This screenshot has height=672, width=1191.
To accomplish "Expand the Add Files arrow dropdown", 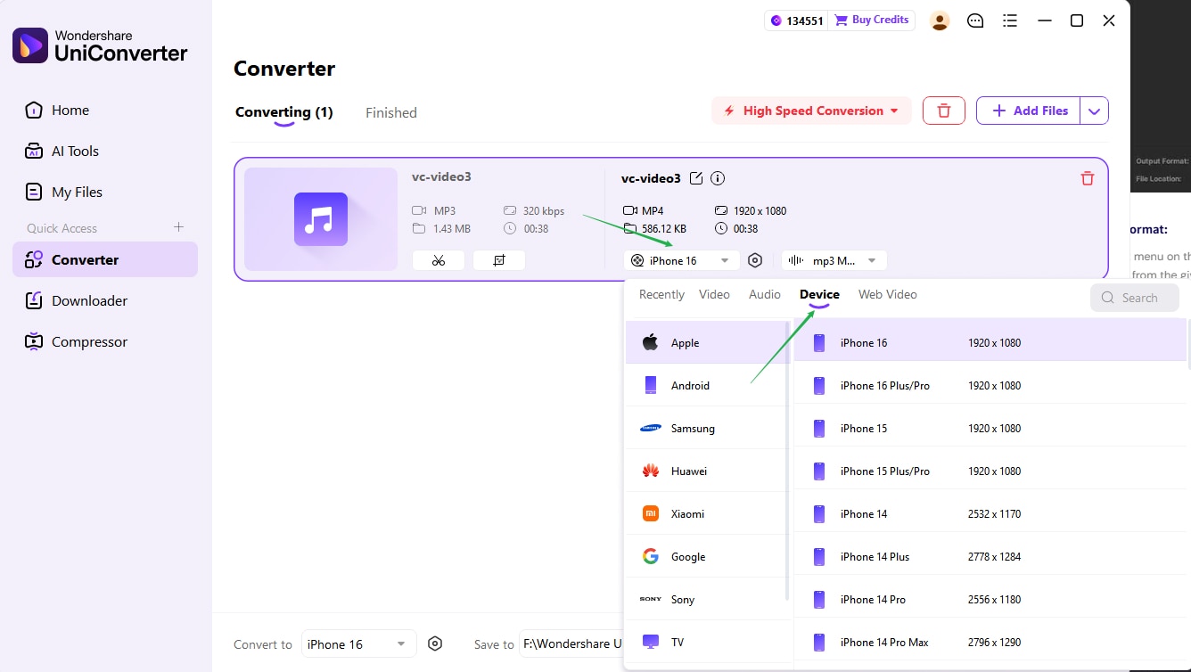I will (x=1094, y=111).
